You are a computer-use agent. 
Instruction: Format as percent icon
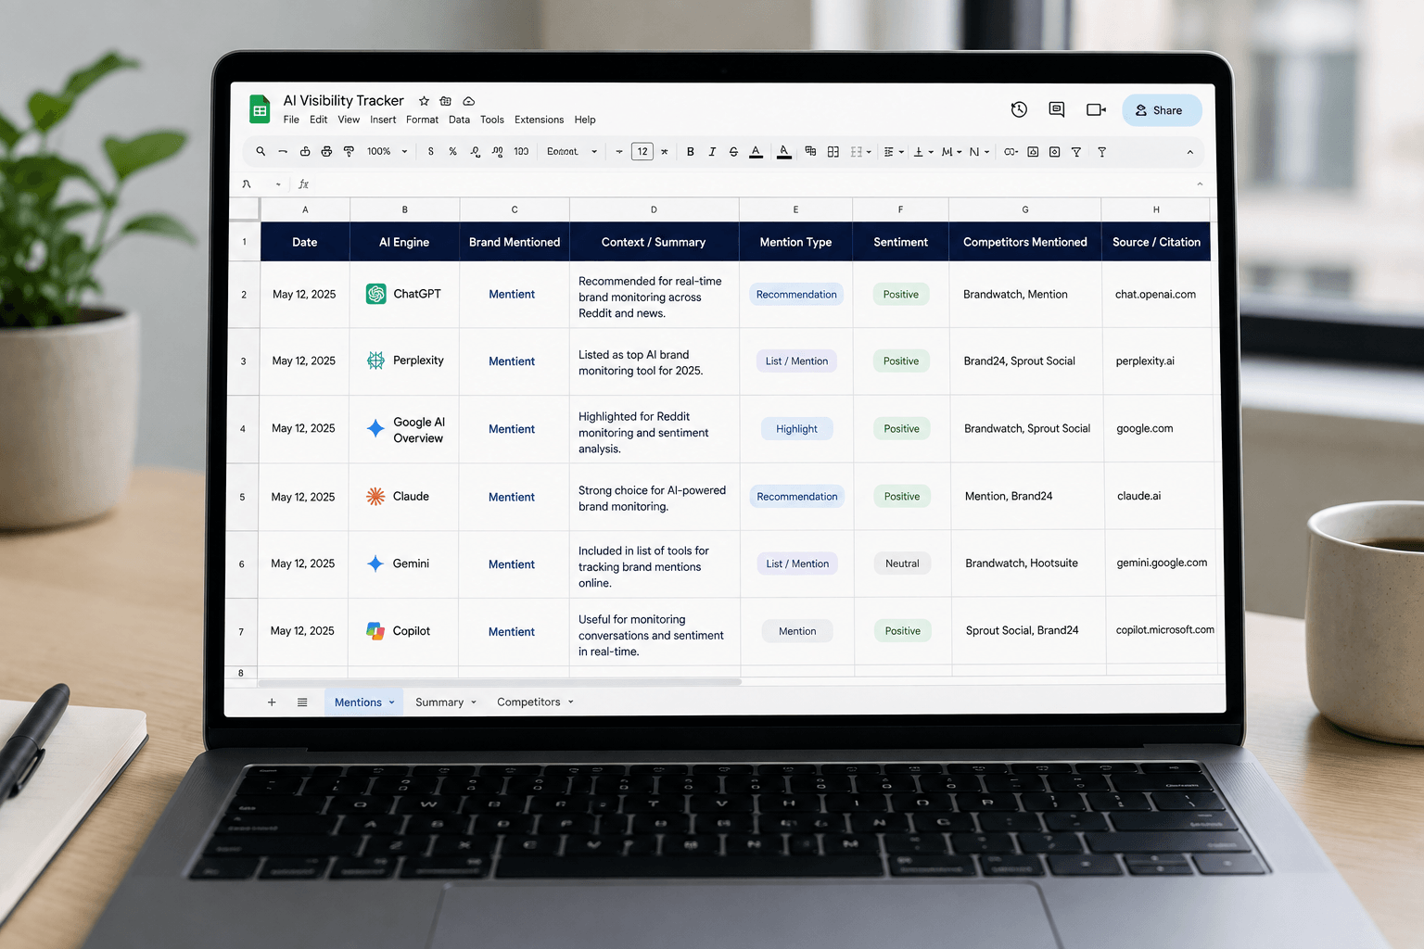click(452, 151)
